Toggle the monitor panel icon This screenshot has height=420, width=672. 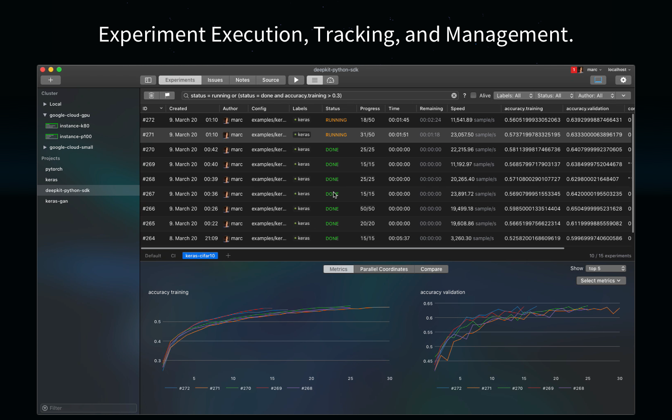(598, 80)
